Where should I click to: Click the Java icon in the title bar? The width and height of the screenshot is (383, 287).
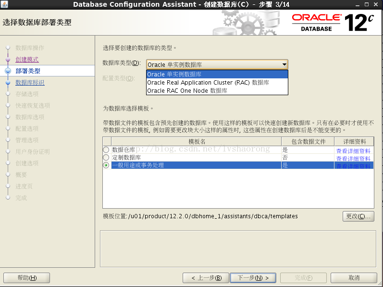pyautogui.click(x=4, y=4)
